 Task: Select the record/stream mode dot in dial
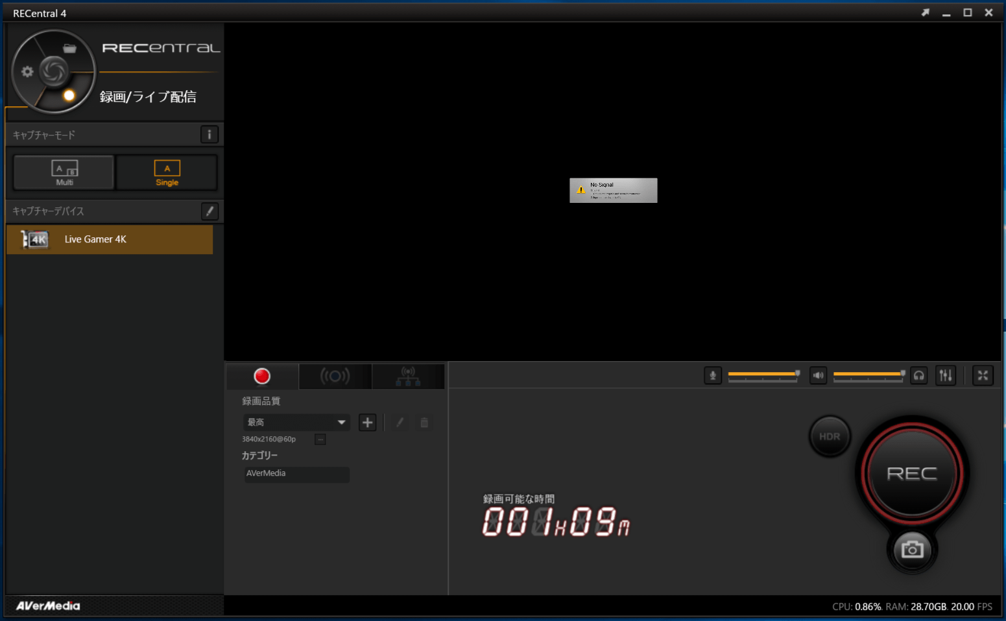[69, 95]
